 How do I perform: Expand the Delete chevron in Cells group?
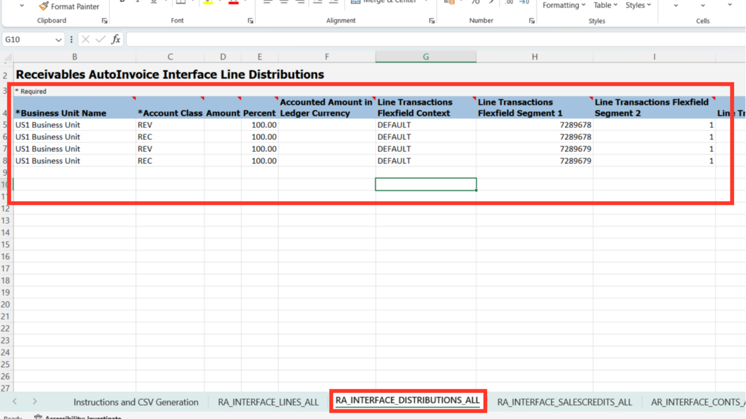coord(703,6)
